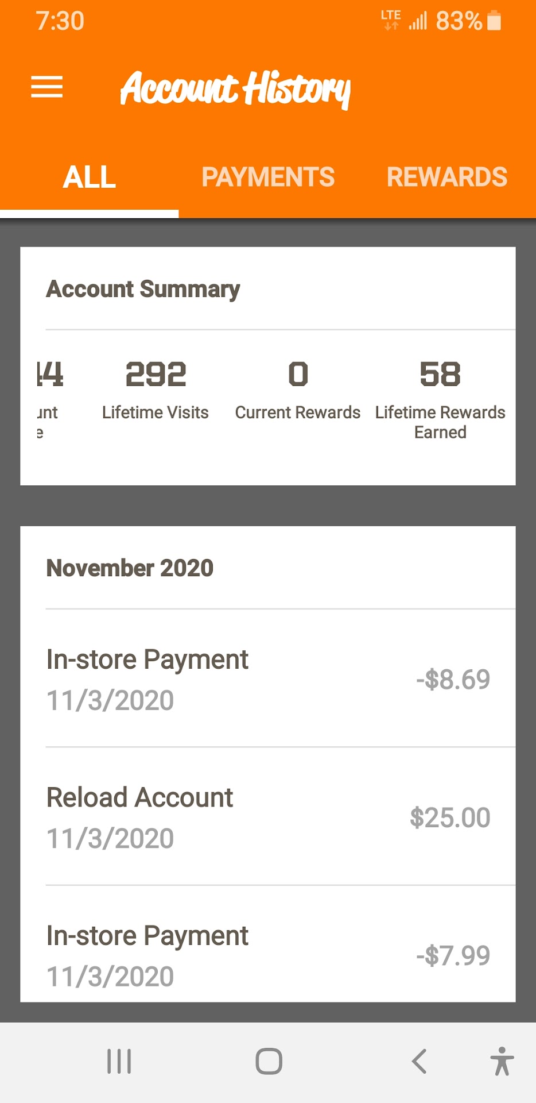Screen dimensions: 536x1103
Task: Tap the LTE signal indicator
Action: coord(391,20)
